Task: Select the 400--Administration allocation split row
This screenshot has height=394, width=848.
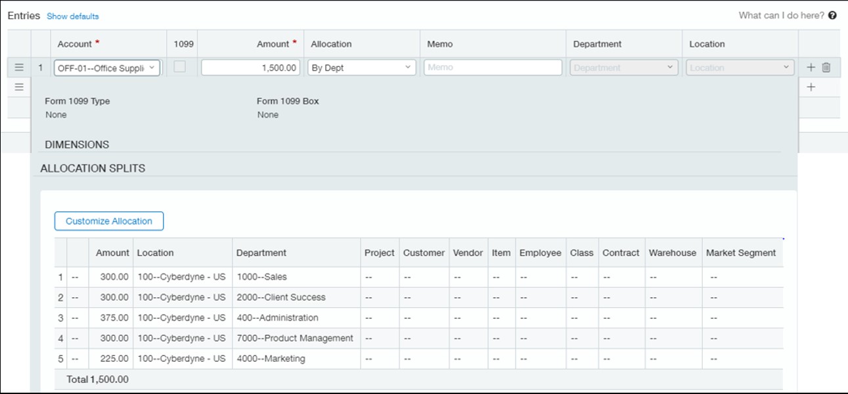Action: click(289, 317)
